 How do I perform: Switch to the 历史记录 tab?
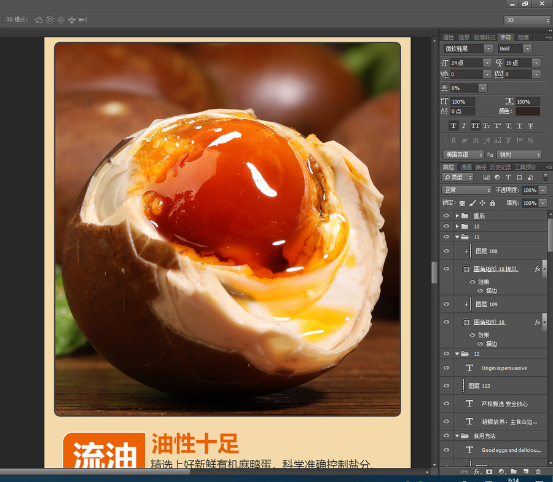(x=500, y=167)
